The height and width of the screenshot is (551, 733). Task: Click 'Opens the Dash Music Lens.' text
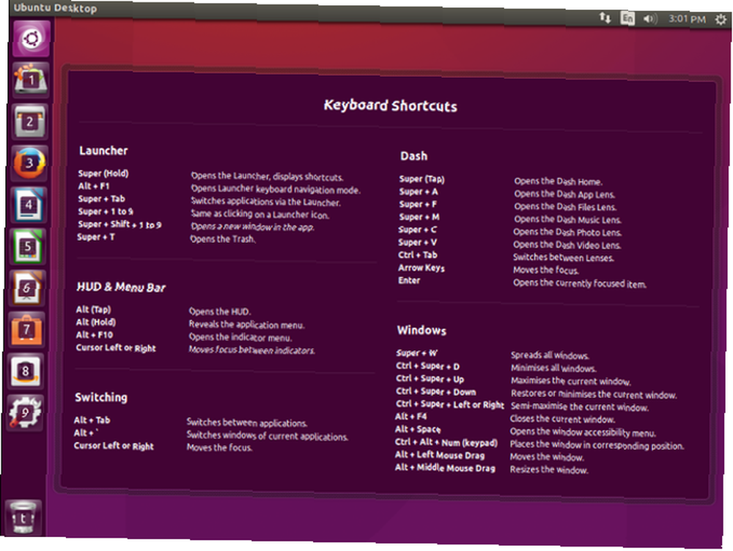click(567, 219)
